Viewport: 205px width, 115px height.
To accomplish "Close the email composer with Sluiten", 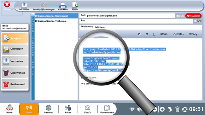I will [7, 5].
